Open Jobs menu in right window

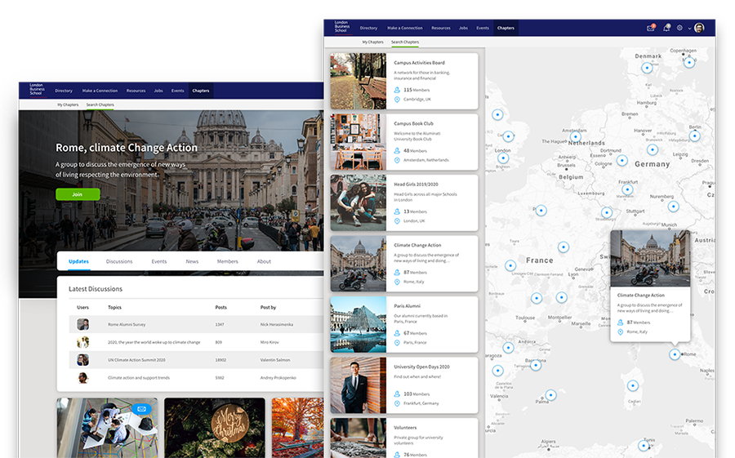pyautogui.click(x=463, y=28)
